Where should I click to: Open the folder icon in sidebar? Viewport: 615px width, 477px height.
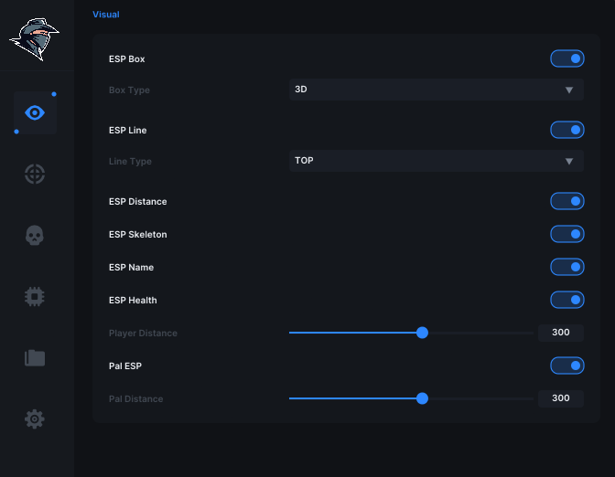tap(35, 357)
